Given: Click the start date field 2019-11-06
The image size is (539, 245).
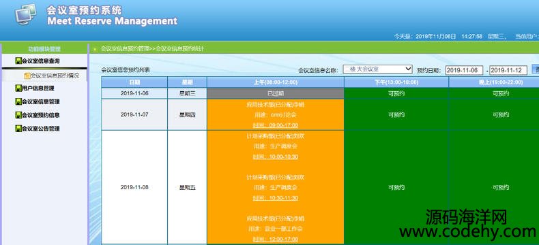Looking at the screenshot, I should tap(464, 70).
